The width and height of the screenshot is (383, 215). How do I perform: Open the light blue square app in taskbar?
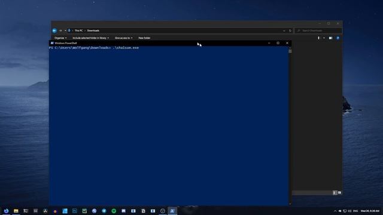(65, 211)
